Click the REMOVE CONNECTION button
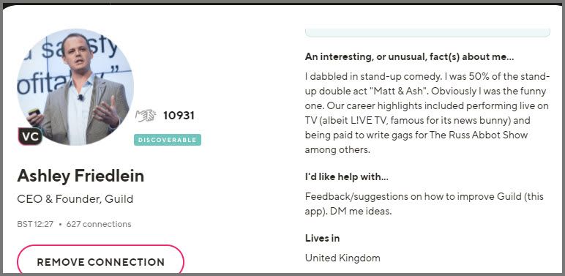The width and height of the screenshot is (565, 276). click(100, 261)
